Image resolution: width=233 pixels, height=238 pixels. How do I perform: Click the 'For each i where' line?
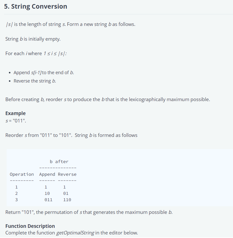point(36,53)
